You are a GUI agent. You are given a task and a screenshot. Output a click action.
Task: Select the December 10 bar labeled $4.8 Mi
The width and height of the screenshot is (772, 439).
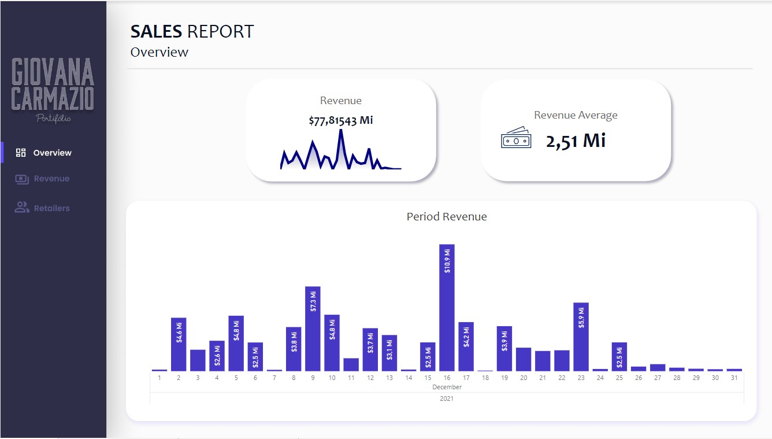click(x=332, y=343)
